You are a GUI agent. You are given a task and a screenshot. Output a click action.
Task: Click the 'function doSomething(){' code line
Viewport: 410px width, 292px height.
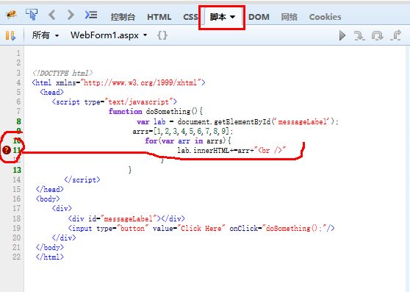click(x=156, y=112)
